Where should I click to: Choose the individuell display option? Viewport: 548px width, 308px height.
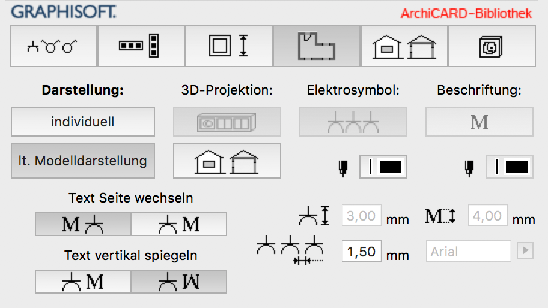pyautogui.click(x=83, y=122)
